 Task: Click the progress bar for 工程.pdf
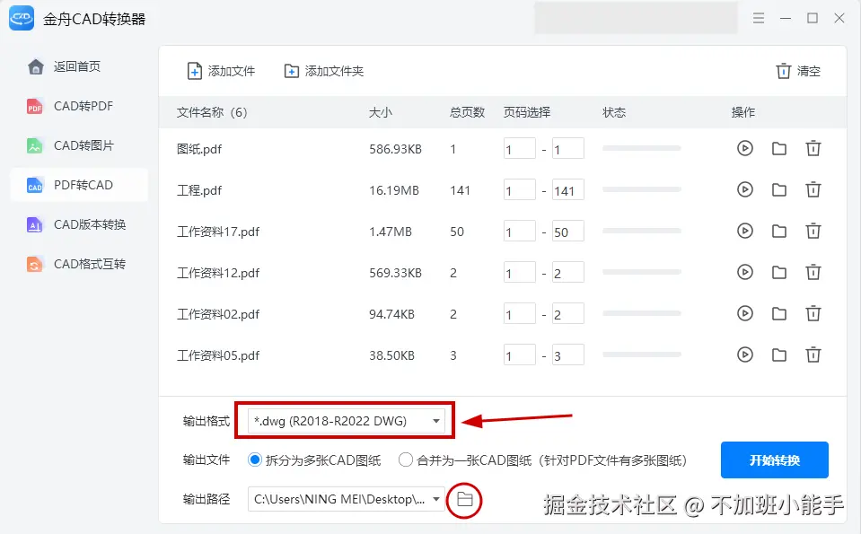point(641,189)
